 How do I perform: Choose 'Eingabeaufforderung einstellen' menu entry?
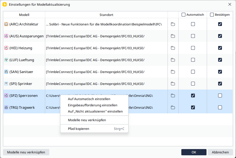click(94, 105)
